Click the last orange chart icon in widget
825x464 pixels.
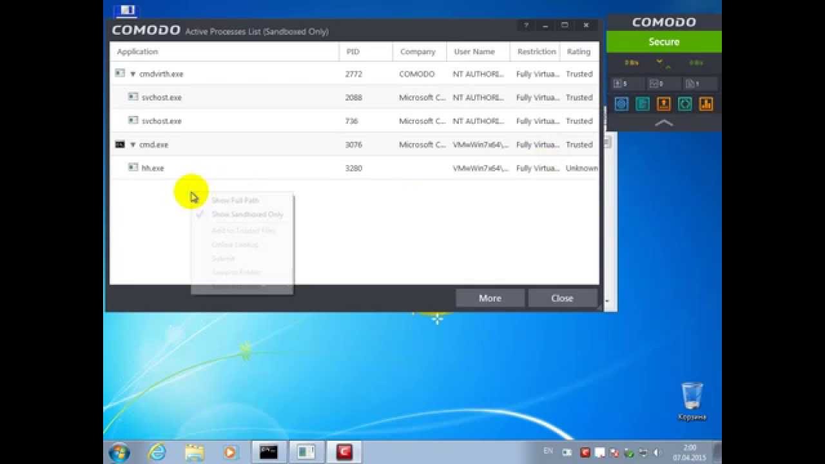tap(706, 104)
